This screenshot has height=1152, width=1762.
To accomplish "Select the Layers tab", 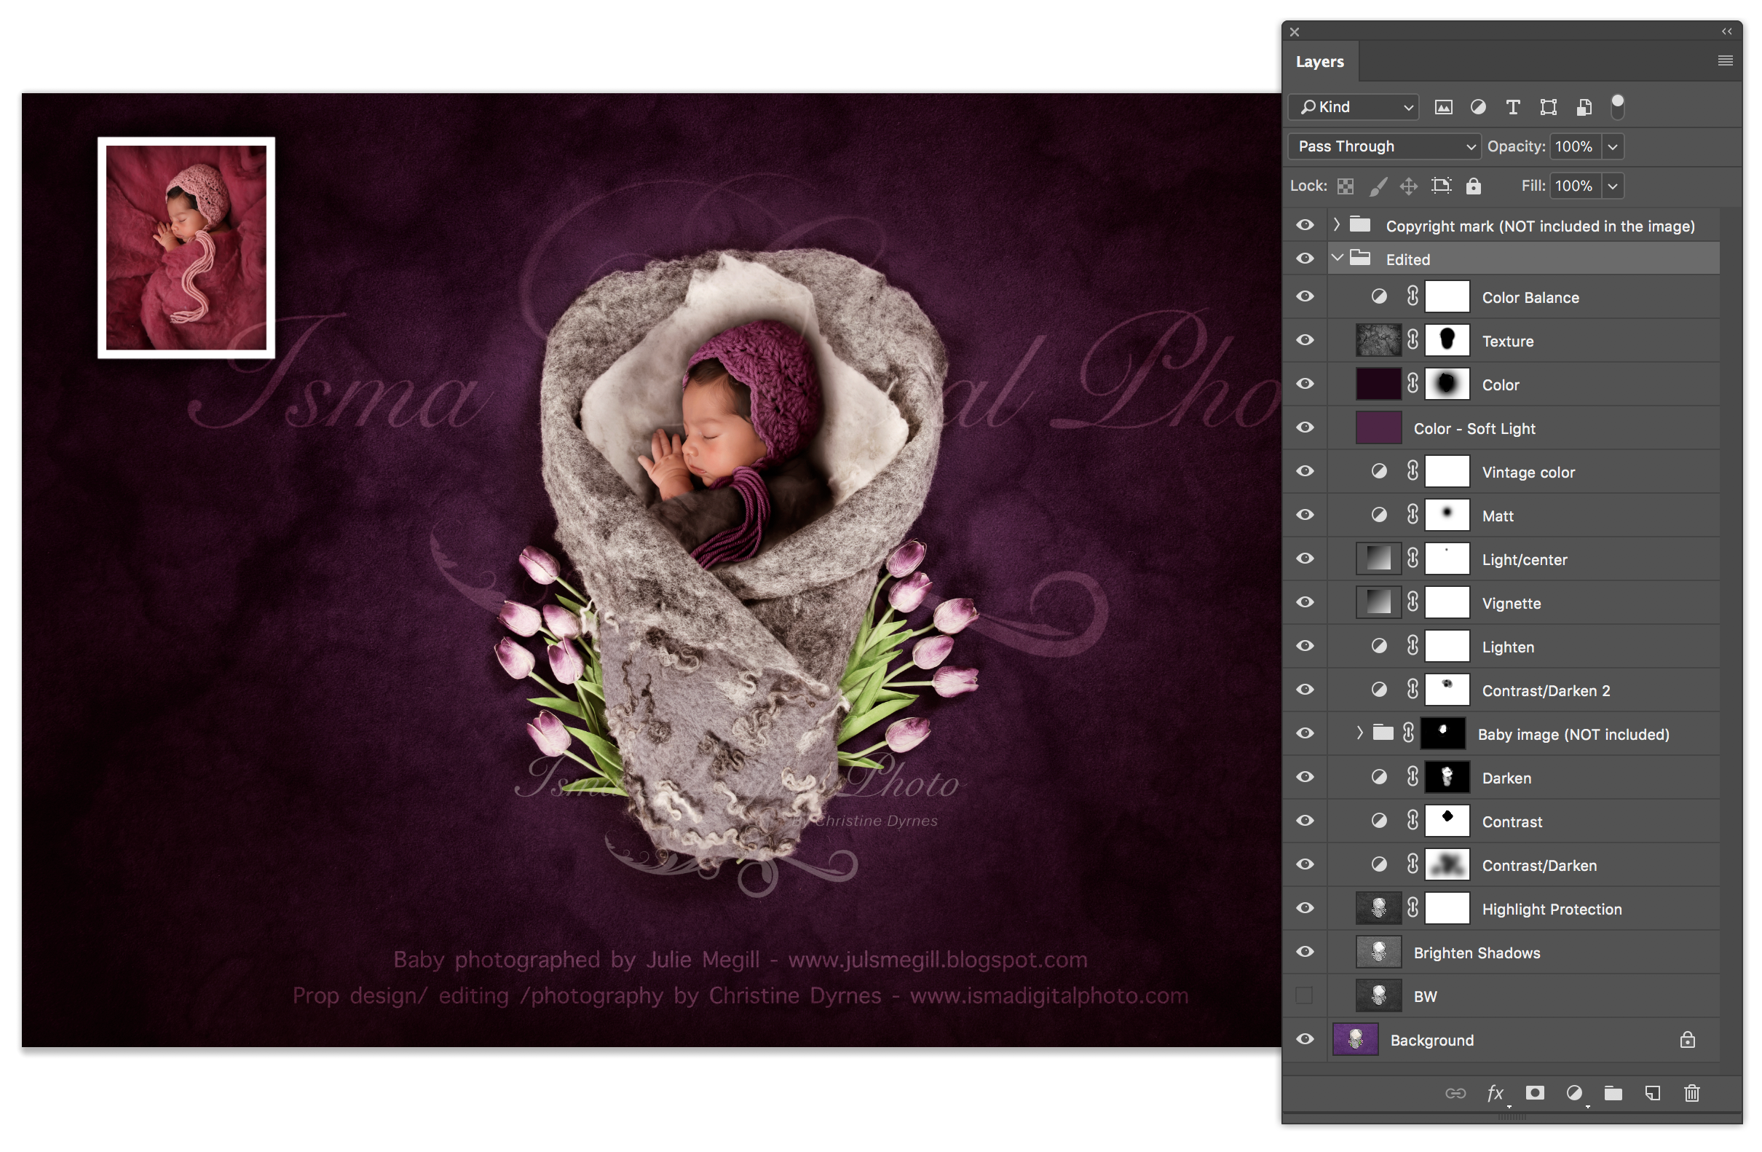I will click(x=1320, y=61).
